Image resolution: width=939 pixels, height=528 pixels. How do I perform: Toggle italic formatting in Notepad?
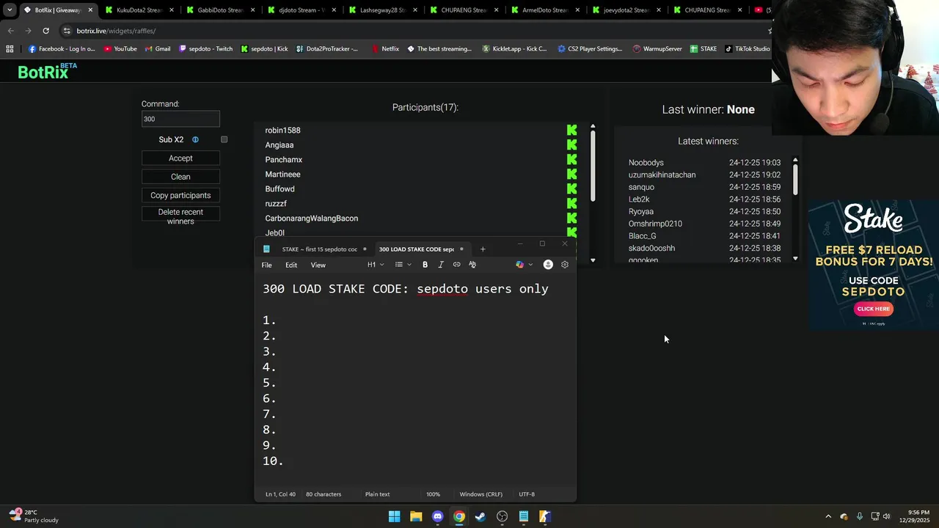pyautogui.click(x=441, y=265)
